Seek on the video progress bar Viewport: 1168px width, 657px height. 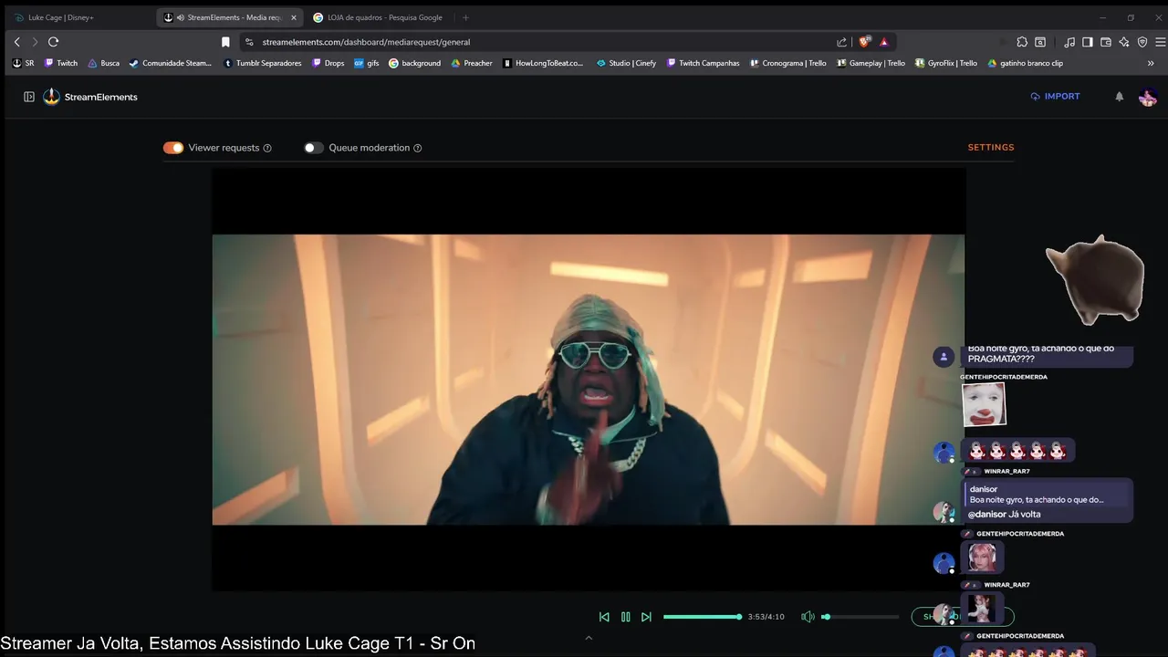pyautogui.click(x=703, y=617)
